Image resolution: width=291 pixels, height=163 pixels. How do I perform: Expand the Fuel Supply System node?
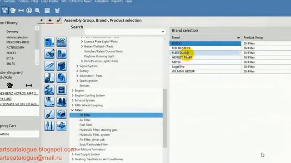[x=73, y=154]
